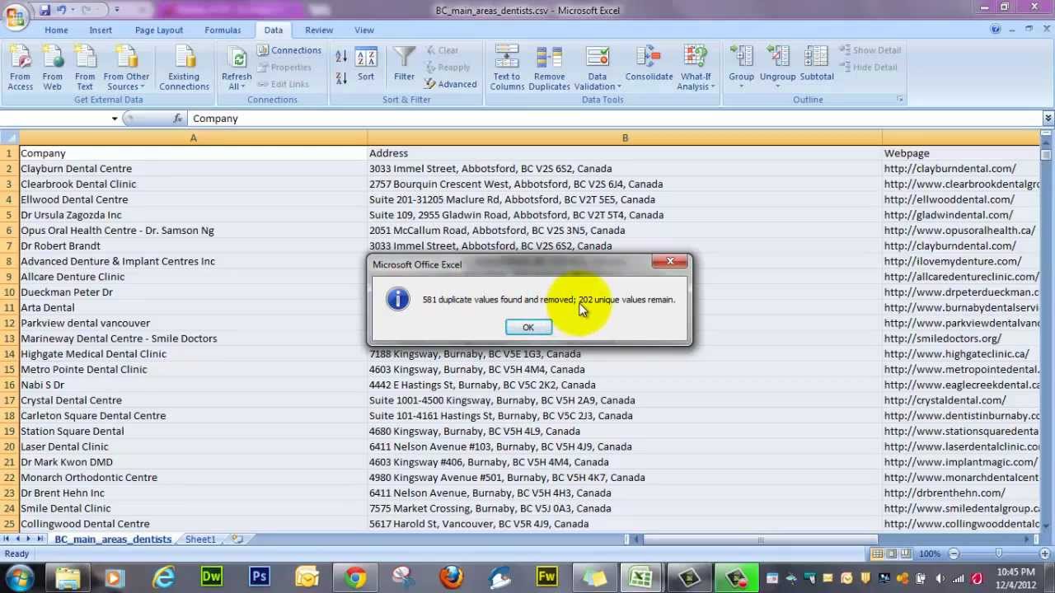Open the From Other Sources dropdown

126,68
